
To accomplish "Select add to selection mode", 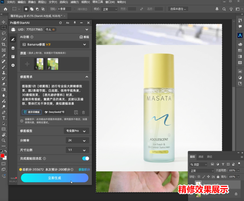I will click(x=32, y=9).
